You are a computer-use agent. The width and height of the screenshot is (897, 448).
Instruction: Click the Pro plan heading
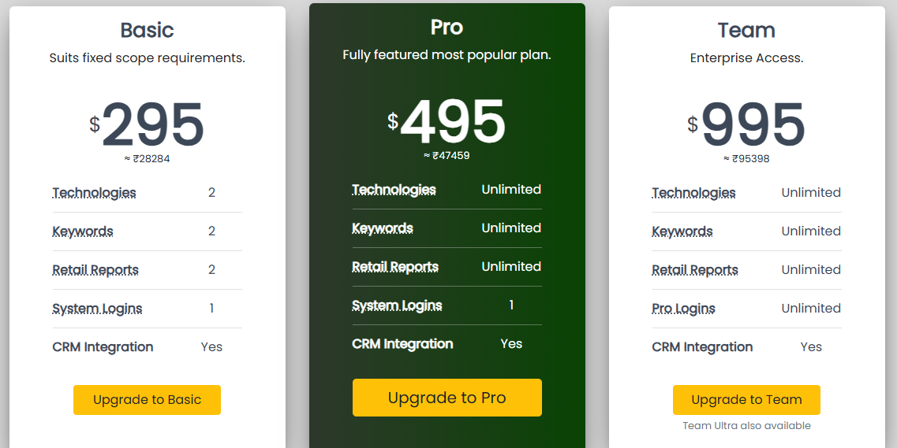click(447, 27)
